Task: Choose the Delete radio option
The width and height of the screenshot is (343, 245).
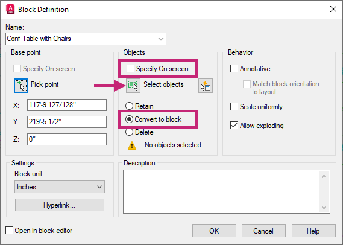Action: 129,132
